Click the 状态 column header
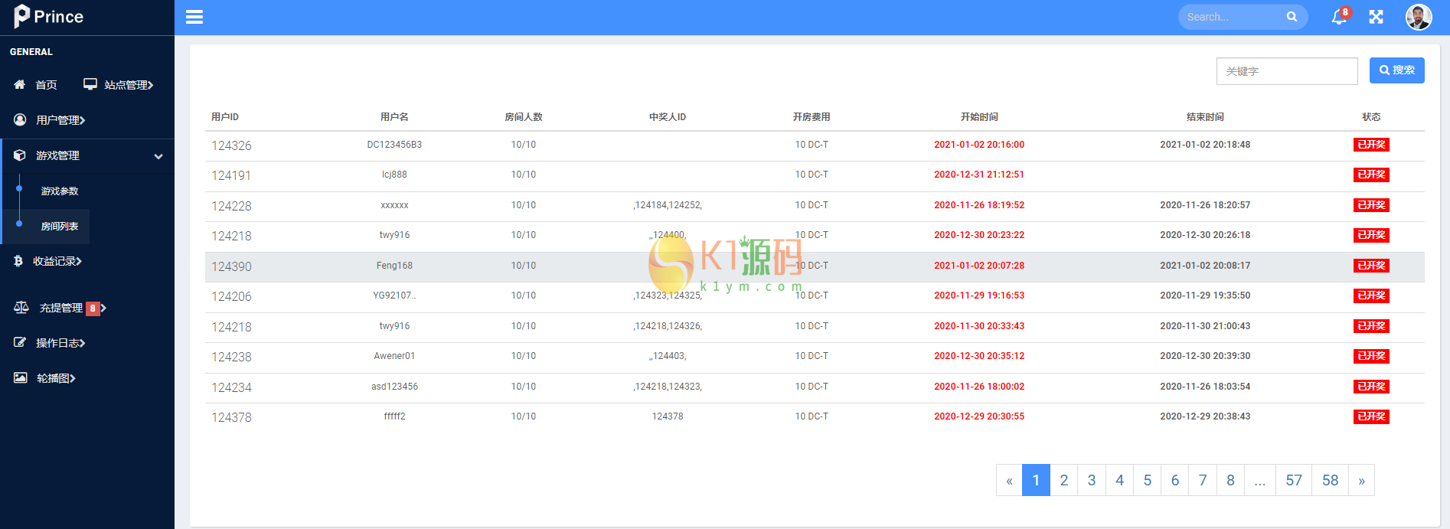Image resolution: width=1450 pixels, height=529 pixels. 1371,117
